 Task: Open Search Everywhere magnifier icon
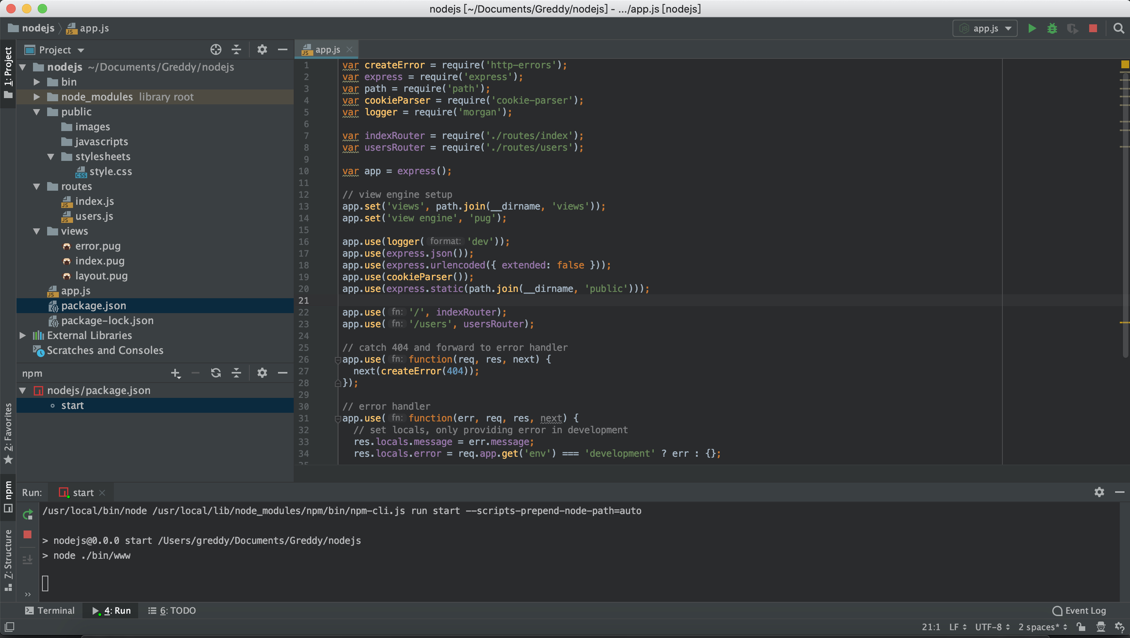(x=1119, y=29)
